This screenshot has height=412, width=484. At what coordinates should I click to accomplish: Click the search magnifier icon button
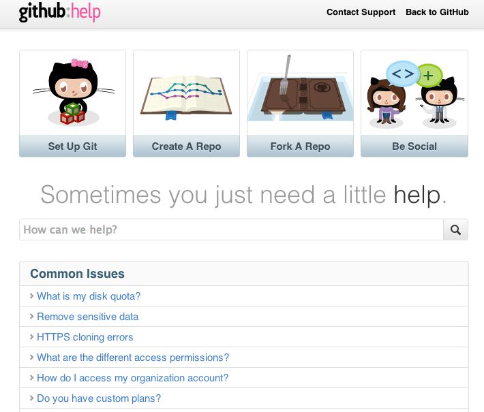click(455, 229)
